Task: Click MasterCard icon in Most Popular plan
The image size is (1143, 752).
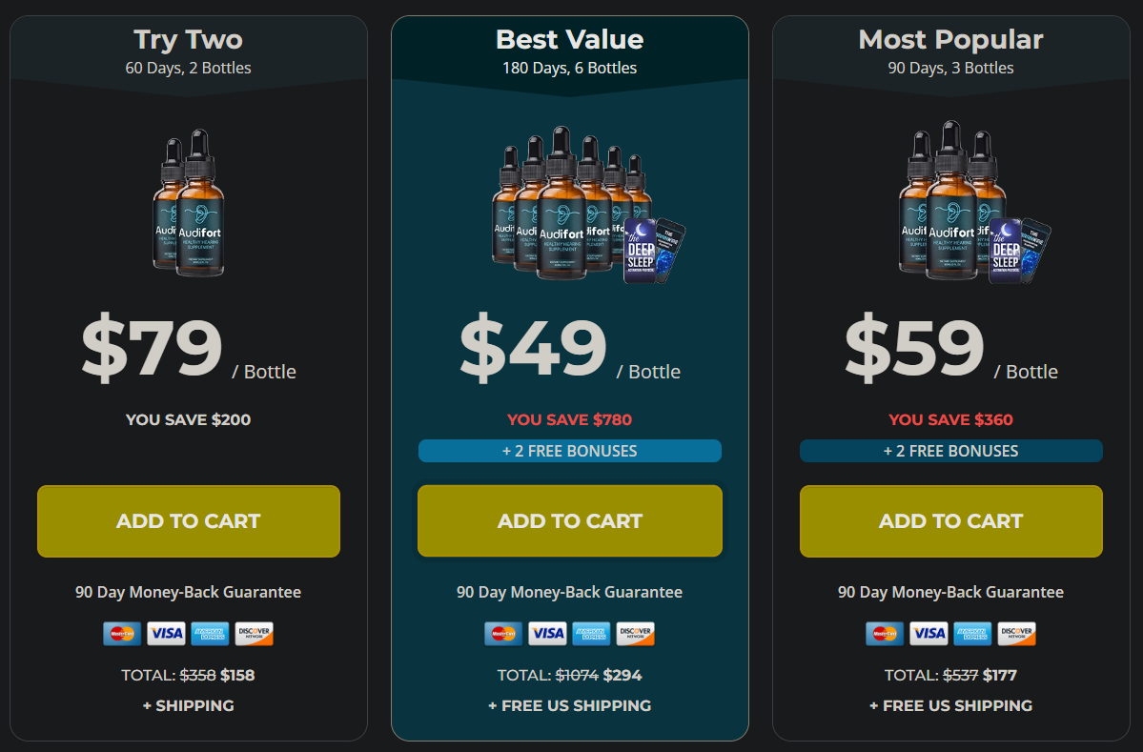Action: pos(885,634)
